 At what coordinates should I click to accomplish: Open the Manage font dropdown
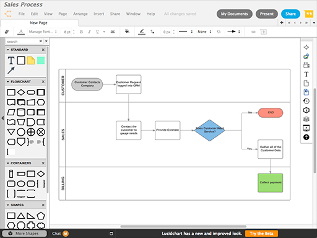pyautogui.click(x=43, y=32)
